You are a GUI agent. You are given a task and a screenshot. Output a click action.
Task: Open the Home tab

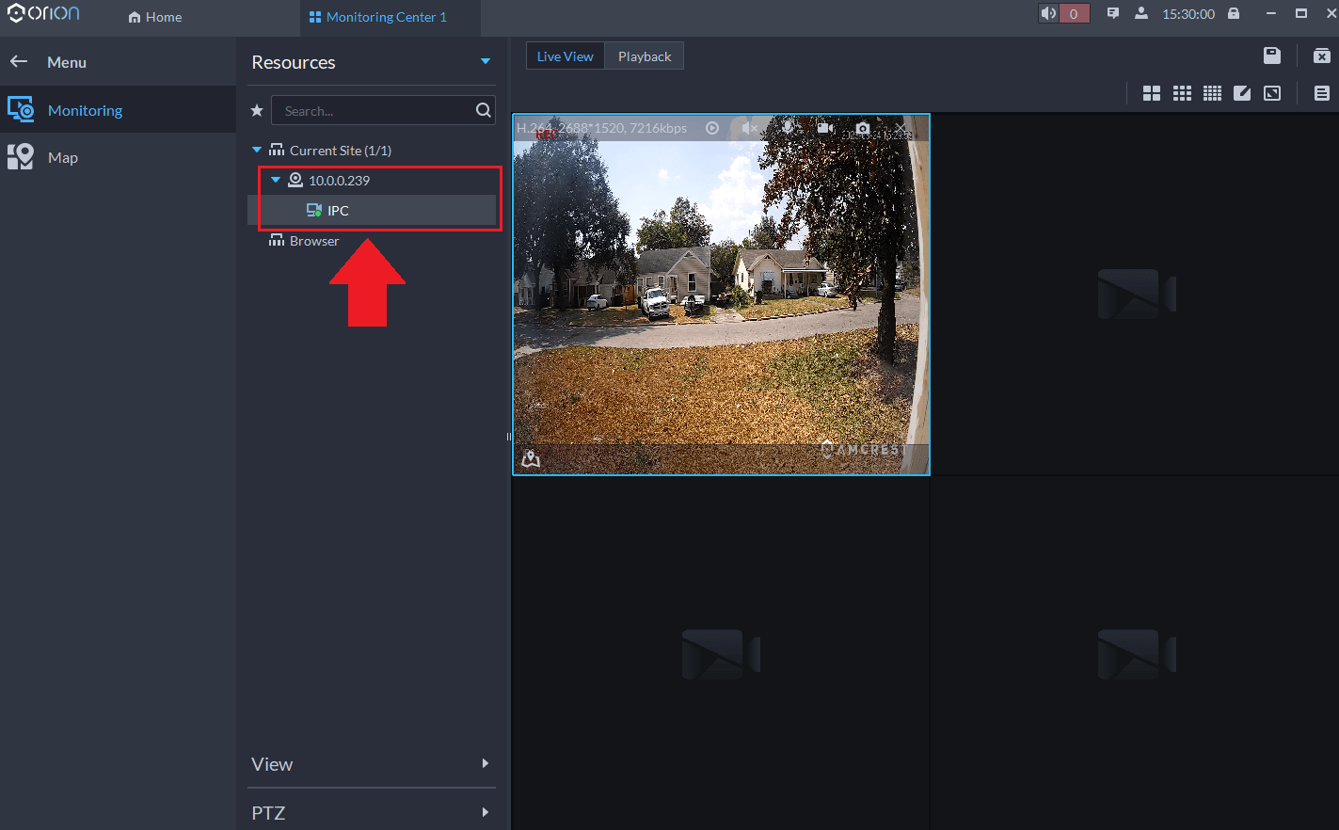pyautogui.click(x=155, y=17)
